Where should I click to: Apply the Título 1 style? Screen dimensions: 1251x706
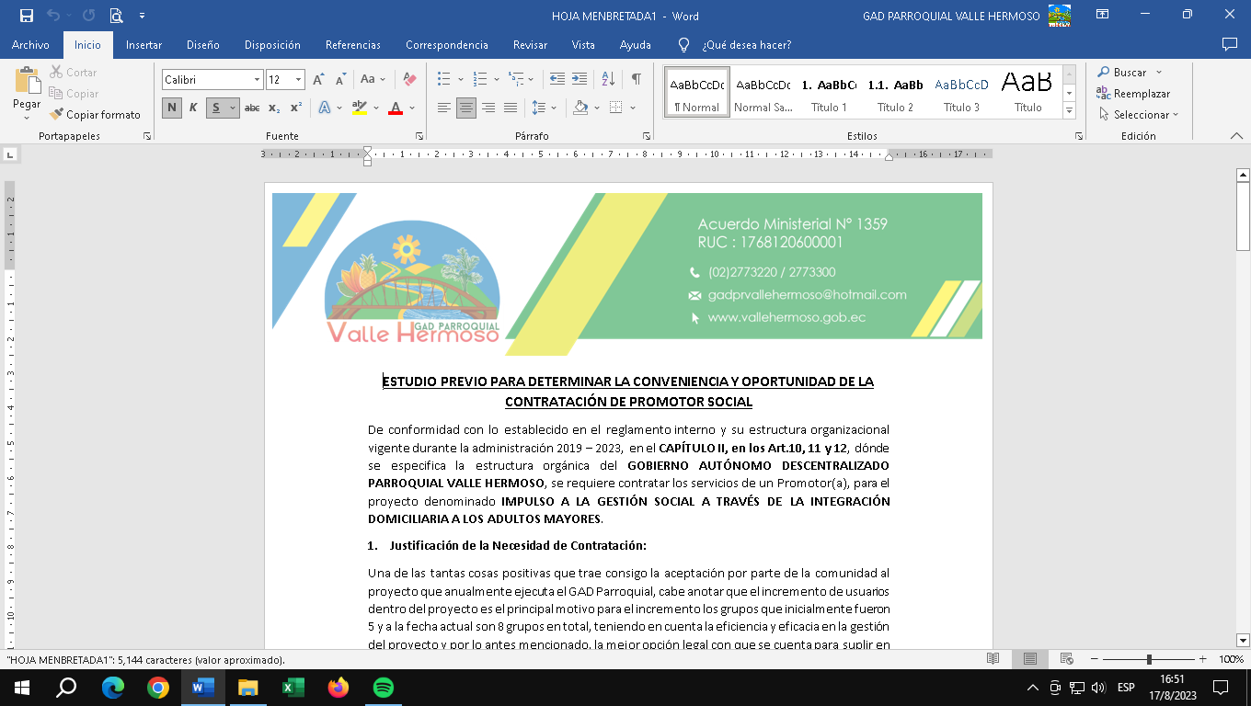pos(829,92)
